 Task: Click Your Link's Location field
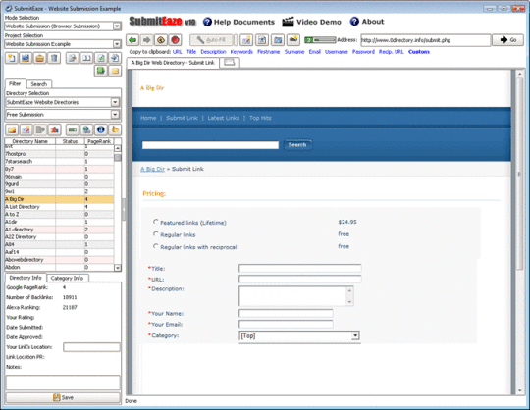click(x=91, y=347)
